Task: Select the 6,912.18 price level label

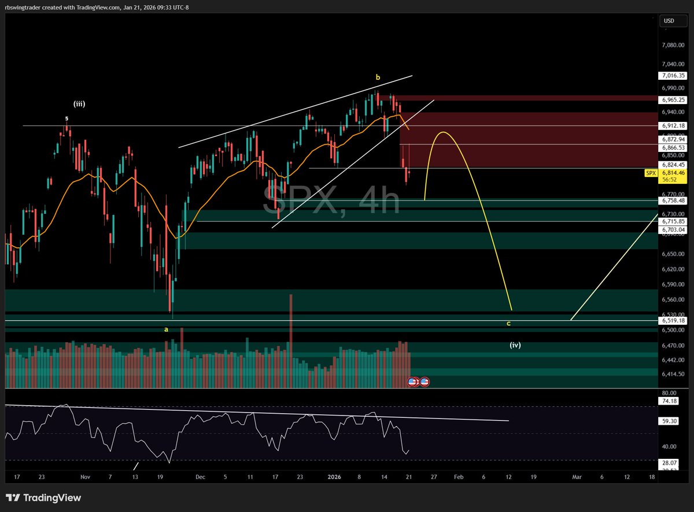Action: pyautogui.click(x=673, y=125)
